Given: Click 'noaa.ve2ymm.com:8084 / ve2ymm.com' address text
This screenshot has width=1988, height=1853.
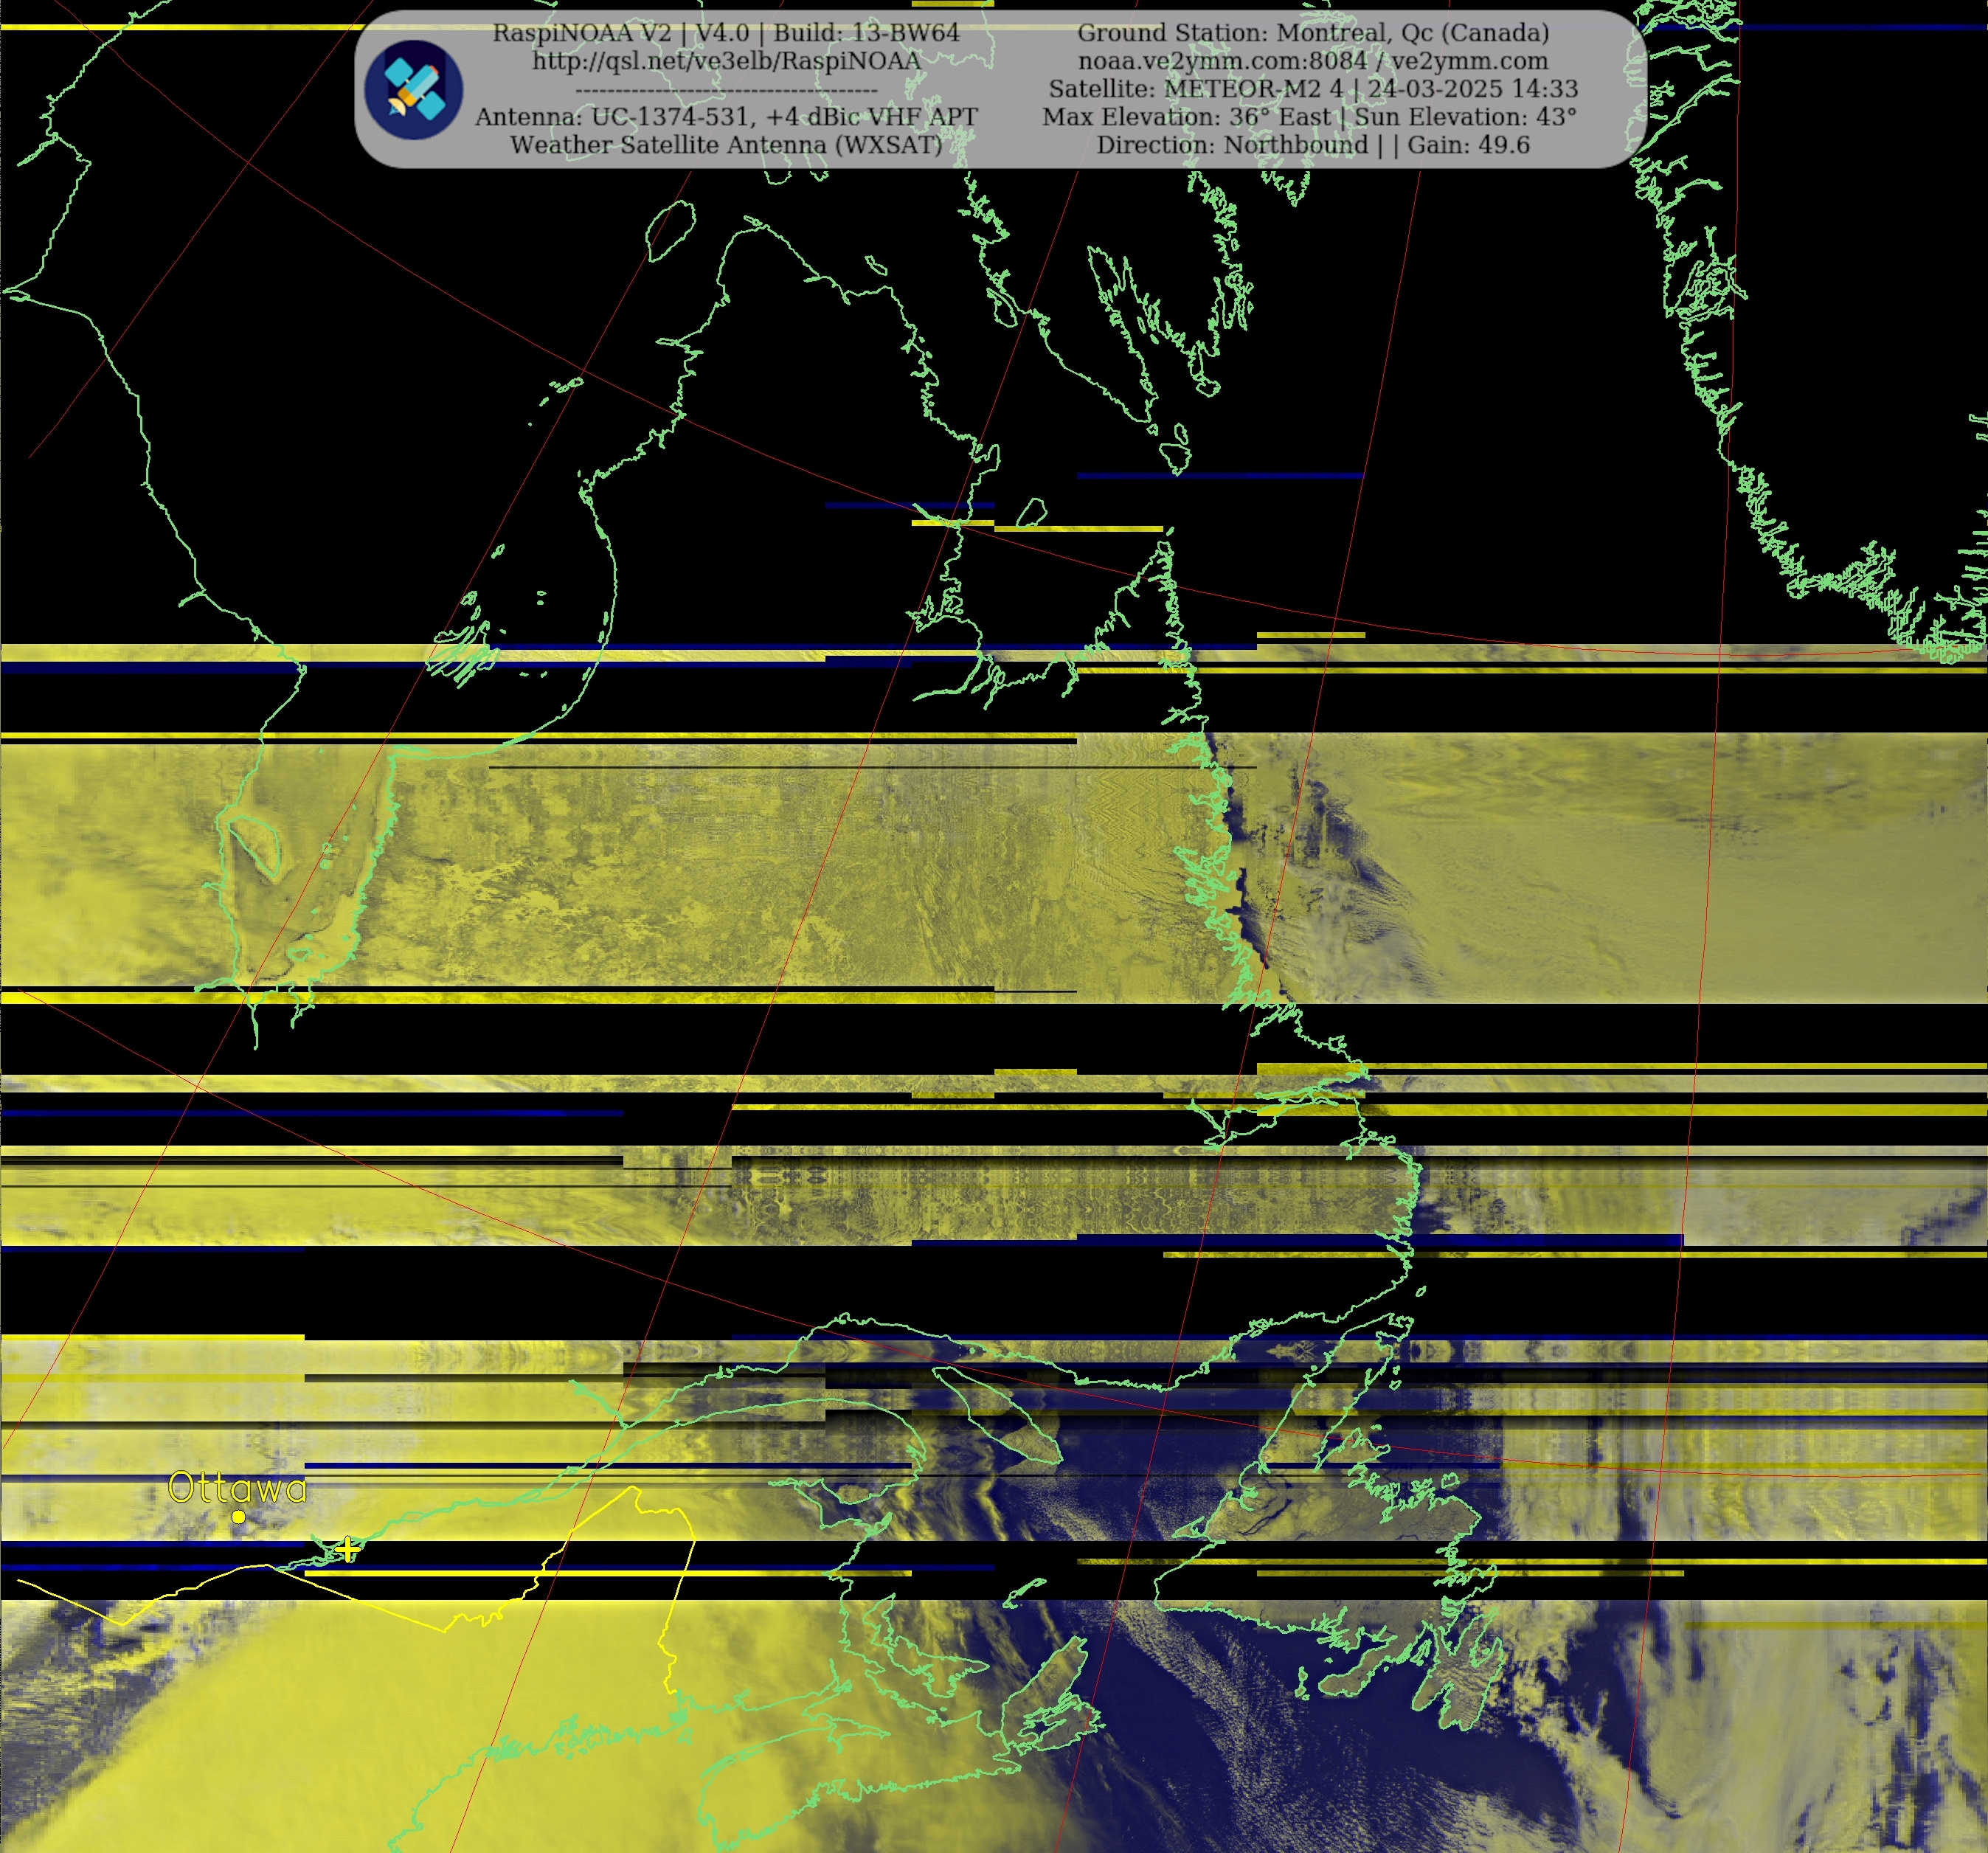Looking at the screenshot, I should [1313, 61].
